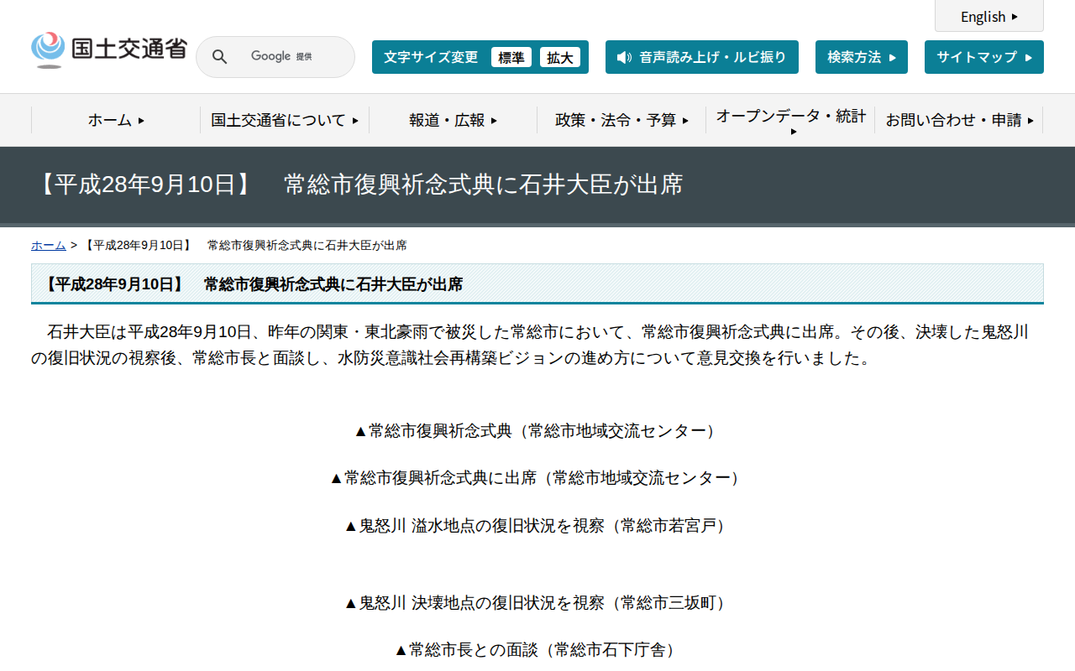Click the 国土交通省 logo
1075x671 pixels.
[x=108, y=49]
